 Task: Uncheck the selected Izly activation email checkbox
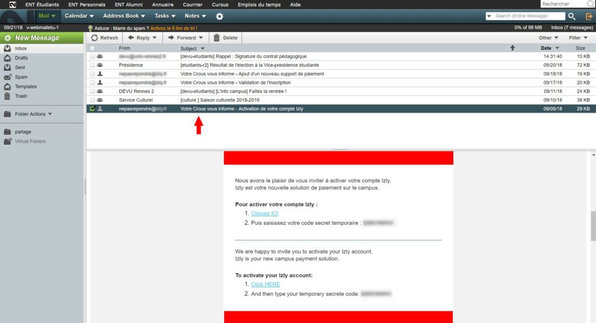(x=92, y=109)
